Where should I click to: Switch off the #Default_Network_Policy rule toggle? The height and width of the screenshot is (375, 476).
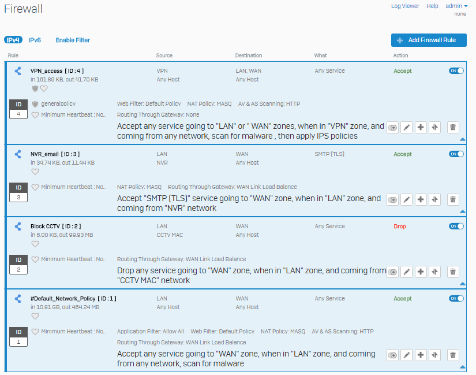(x=456, y=298)
